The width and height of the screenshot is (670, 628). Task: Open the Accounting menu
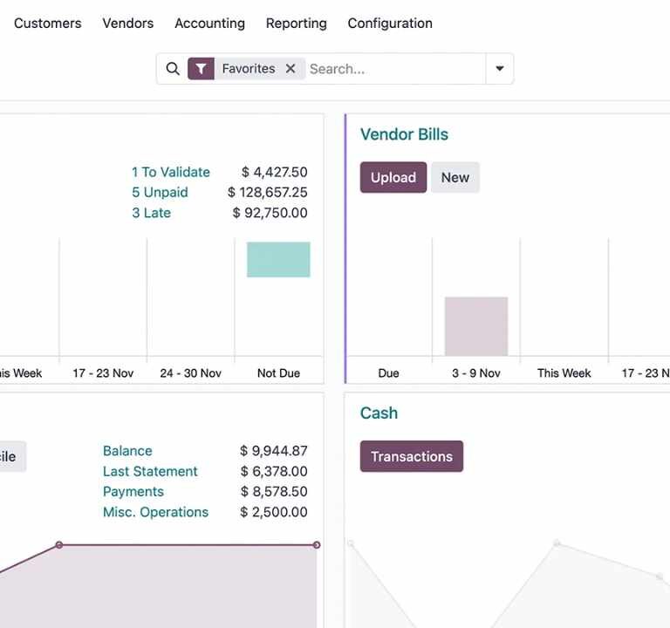(x=209, y=24)
